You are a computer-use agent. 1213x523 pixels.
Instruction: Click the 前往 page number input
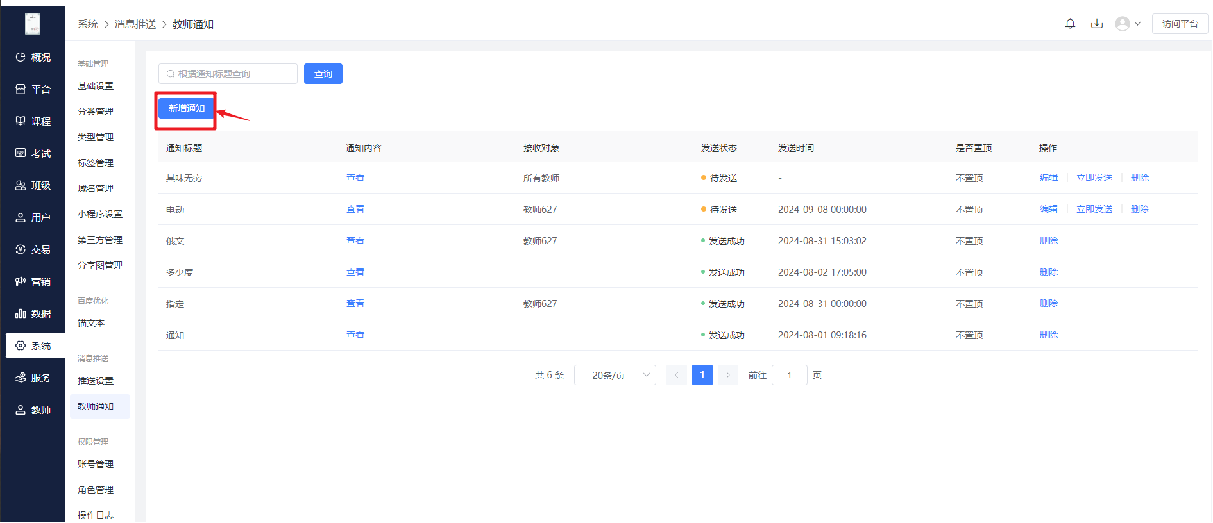pyautogui.click(x=789, y=375)
